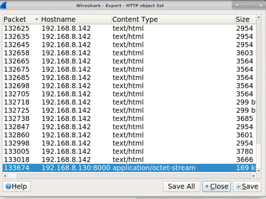Click the Save All button
This screenshot has height=199, width=266.
pos(181,186)
